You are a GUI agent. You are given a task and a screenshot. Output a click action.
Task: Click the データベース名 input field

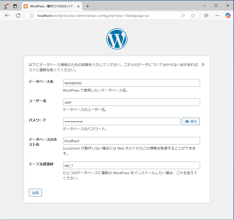pyautogui.click(x=131, y=83)
